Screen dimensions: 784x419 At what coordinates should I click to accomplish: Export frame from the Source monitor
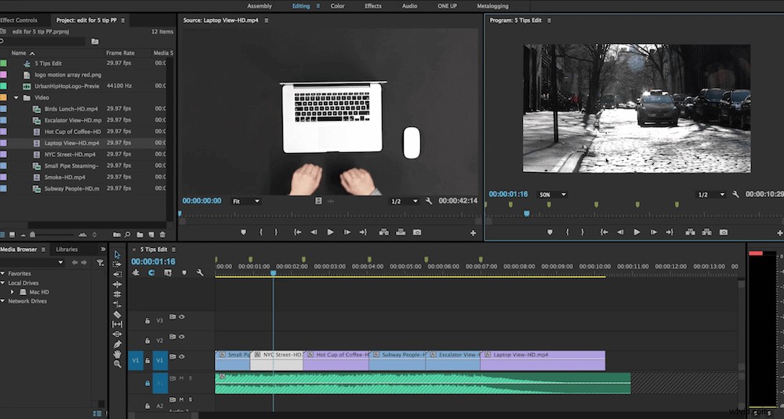pyautogui.click(x=417, y=232)
